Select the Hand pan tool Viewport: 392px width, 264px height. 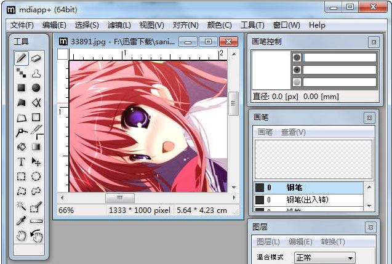(x=22, y=236)
